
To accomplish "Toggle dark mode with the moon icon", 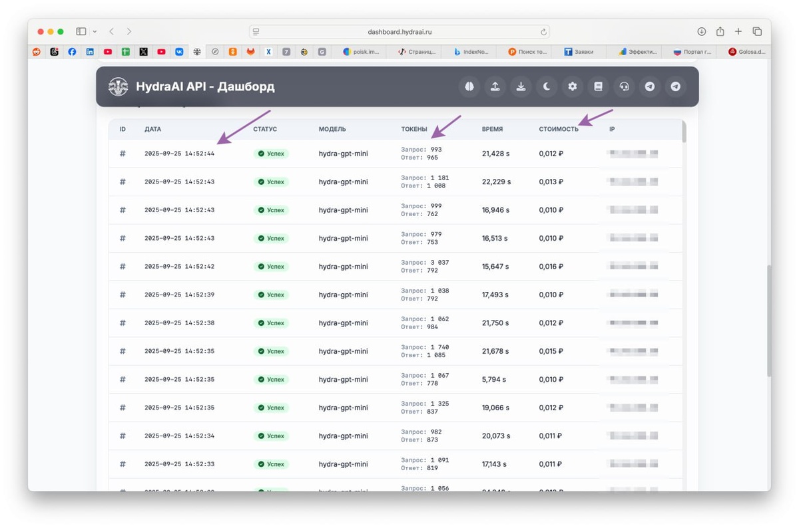I will (547, 86).
